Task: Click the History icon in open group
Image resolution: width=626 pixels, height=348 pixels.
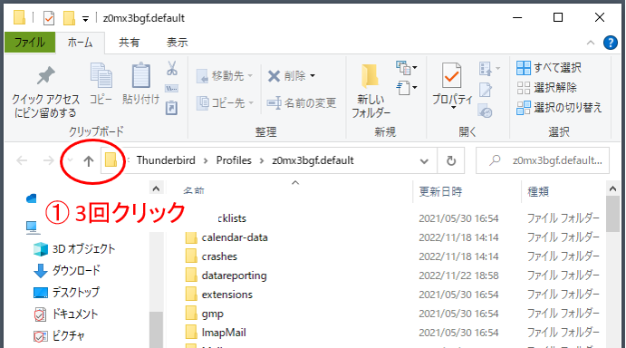Action: tap(486, 111)
